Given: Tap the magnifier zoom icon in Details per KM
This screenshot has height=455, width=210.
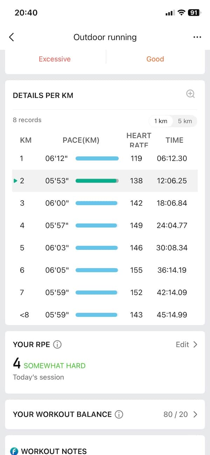Looking at the screenshot, I should coord(190,94).
